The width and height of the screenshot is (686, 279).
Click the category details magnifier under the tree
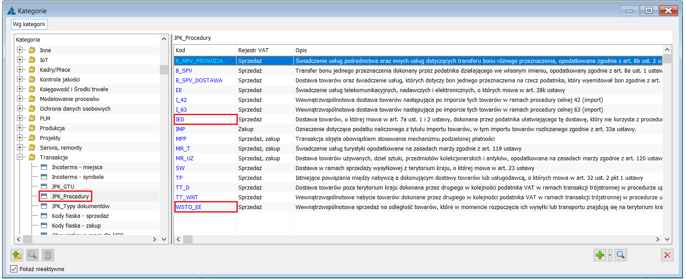[x=32, y=255]
